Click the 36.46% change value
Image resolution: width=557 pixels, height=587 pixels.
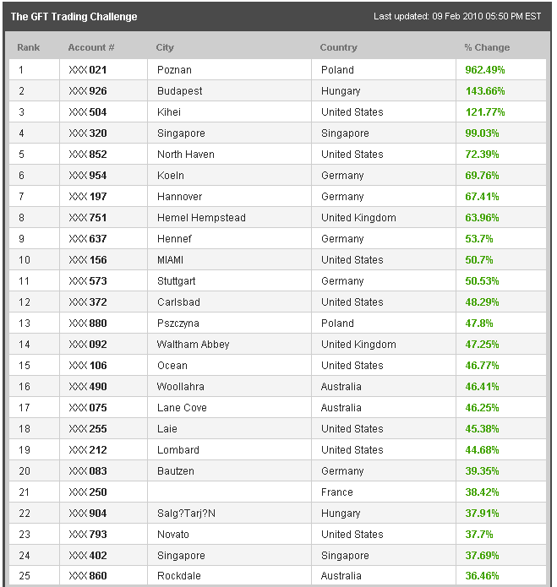482,577
